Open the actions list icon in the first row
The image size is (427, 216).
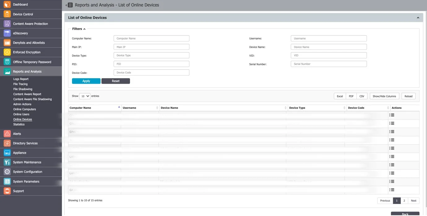click(392, 115)
